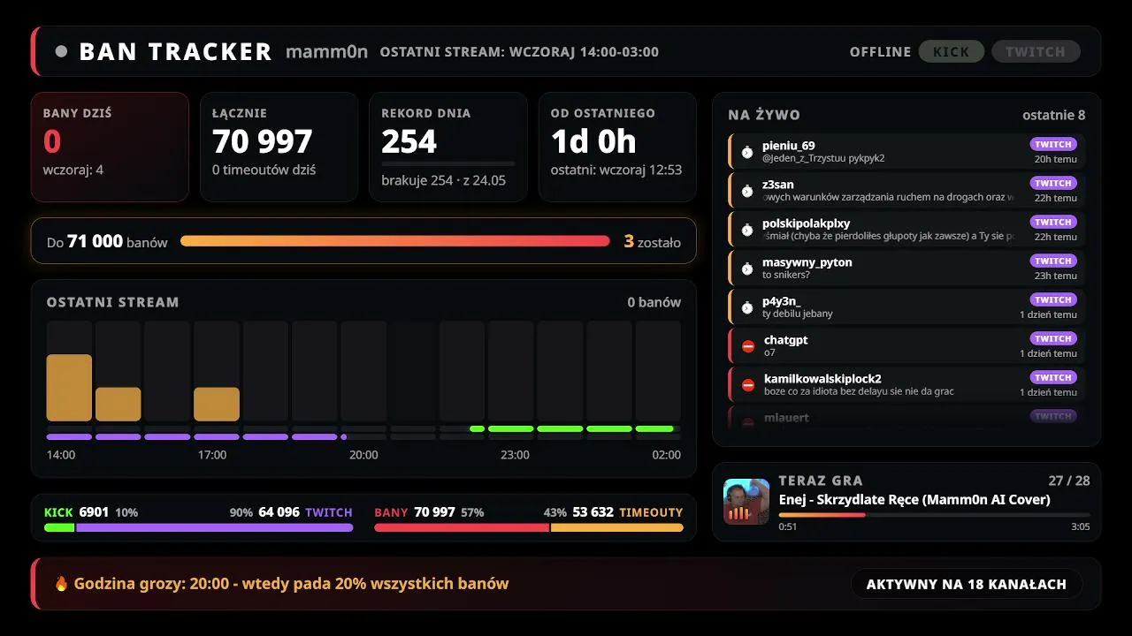
Task: Select the REKORD DNIA card
Action: 447,148
